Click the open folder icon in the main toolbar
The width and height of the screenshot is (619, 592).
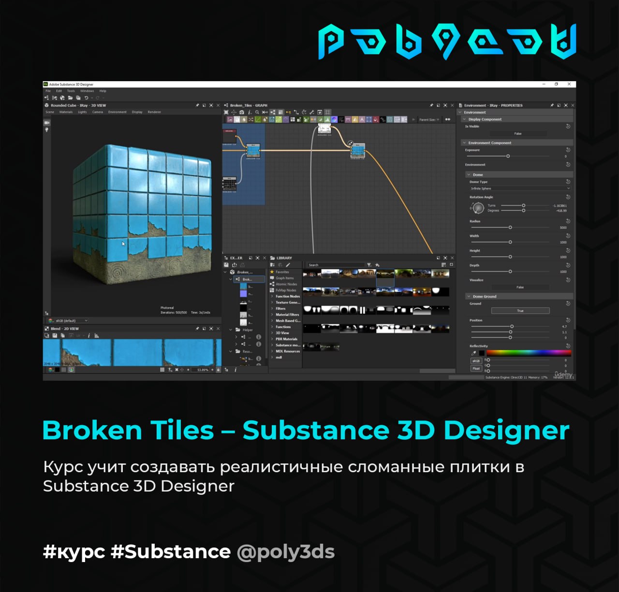(x=70, y=98)
